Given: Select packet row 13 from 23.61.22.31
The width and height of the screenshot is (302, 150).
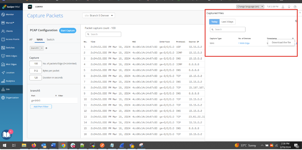Looking at the screenshot, I should coord(144,117).
